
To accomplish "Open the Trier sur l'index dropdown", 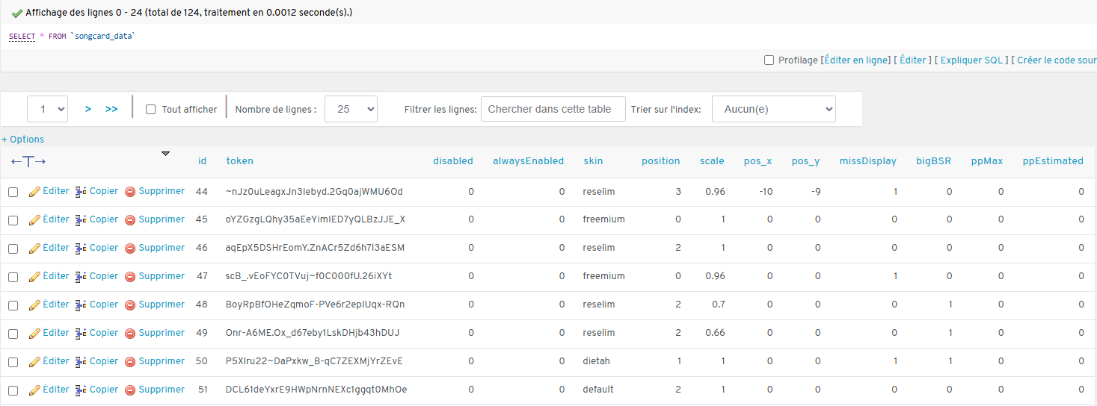I will click(x=773, y=109).
